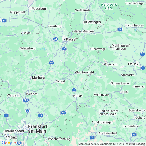
Task: Click the A5 highway shield
Action: pos(27,111)
